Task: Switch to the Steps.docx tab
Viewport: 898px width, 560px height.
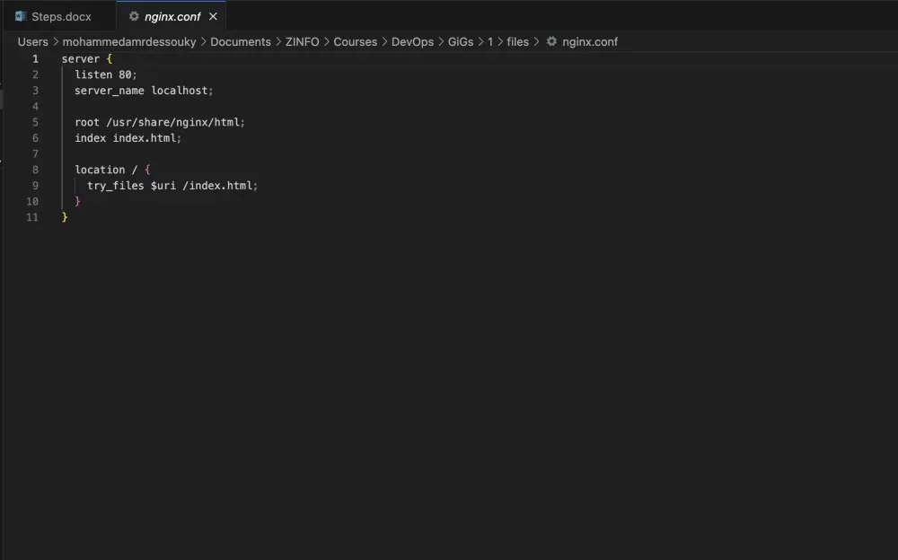Action: (x=61, y=16)
